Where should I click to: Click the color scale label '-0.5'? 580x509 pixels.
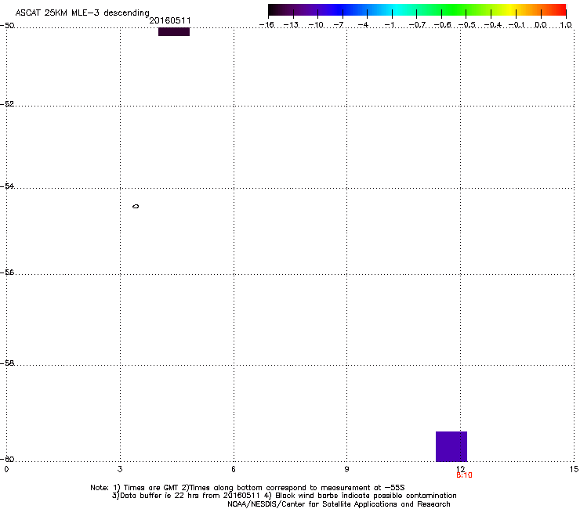point(467,25)
